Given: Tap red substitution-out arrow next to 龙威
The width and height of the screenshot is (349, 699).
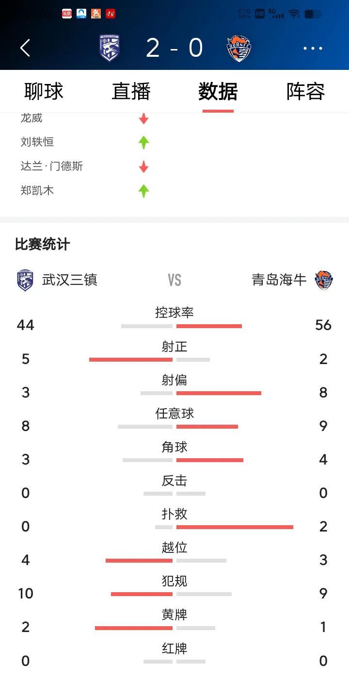Looking at the screenshot, I should pyautogui.click(x=143, y=118).
